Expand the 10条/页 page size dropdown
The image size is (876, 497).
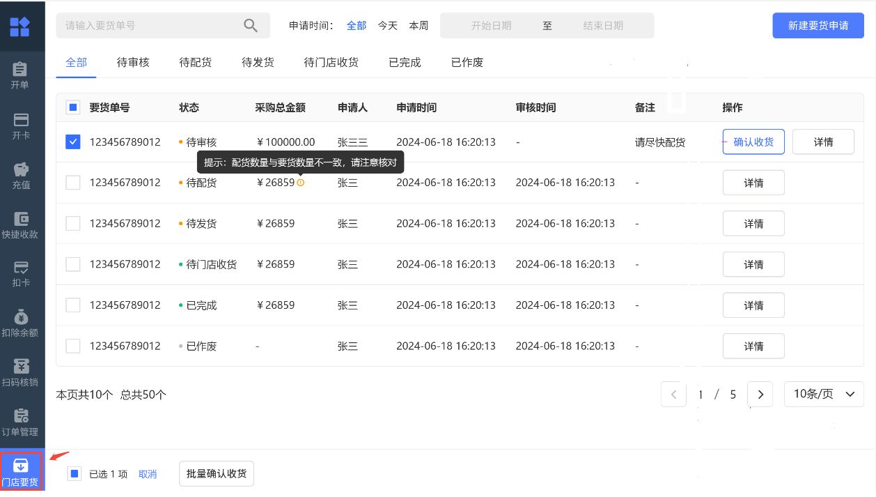point(824,395)
